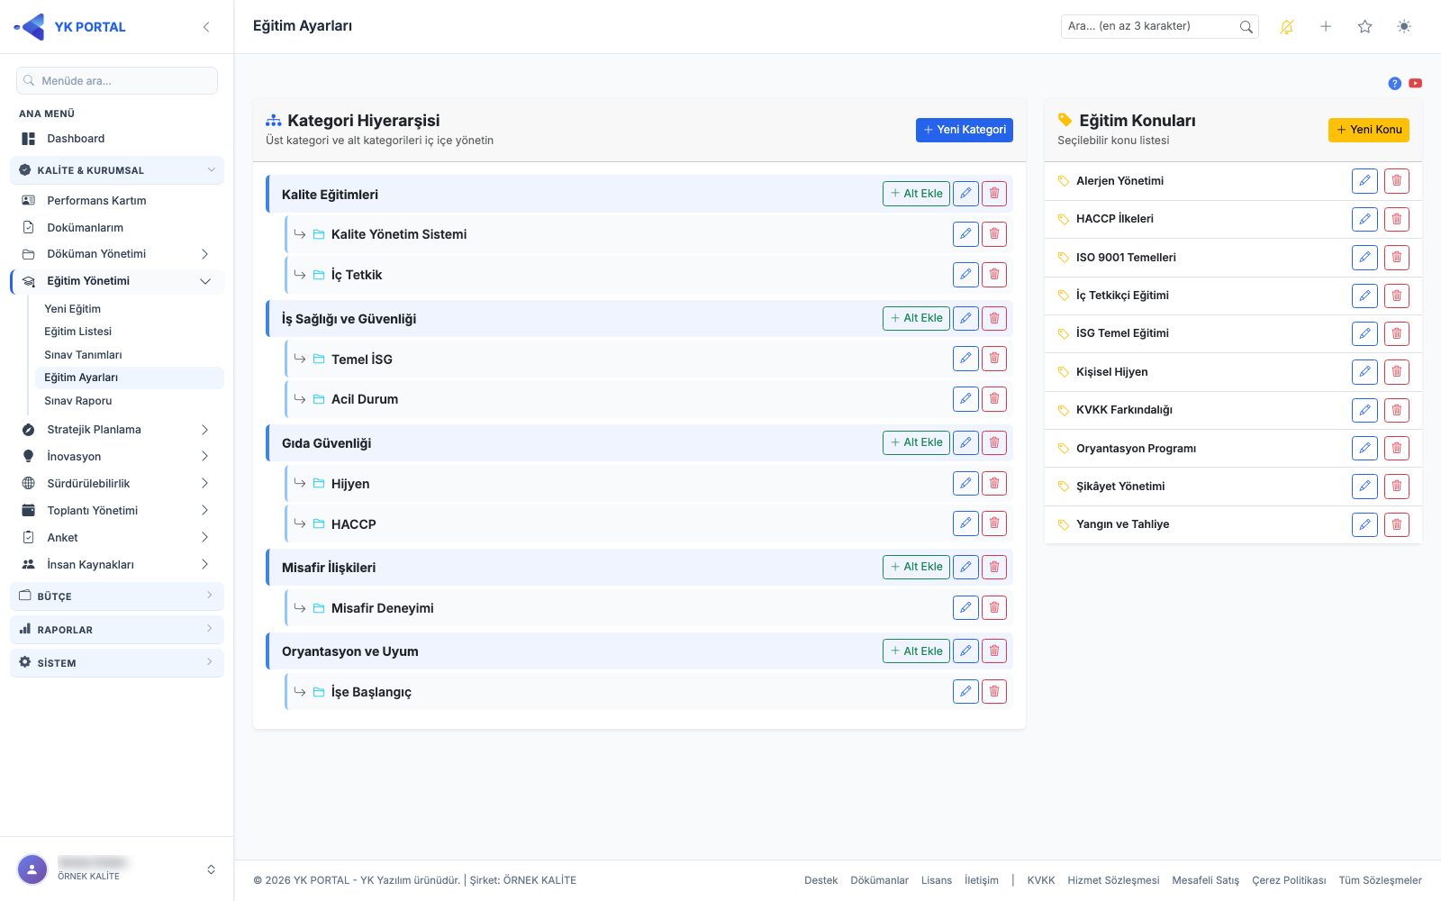This screenshot has height=901, width=1441.
Task: Focus the Menüde ara search field
Action: tap(117, 81)
